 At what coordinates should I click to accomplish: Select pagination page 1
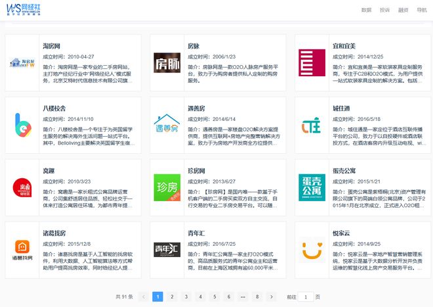point(157,296)
